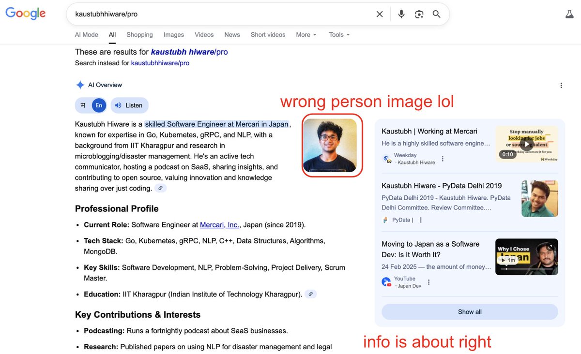Open Search Labs flask icon
The image size is (581, 354).
(x=569, y=14)
